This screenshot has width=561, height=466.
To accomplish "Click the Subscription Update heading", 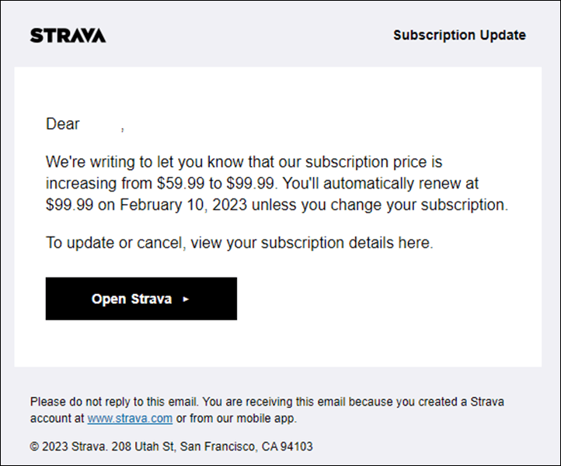I will pos(459,35).
